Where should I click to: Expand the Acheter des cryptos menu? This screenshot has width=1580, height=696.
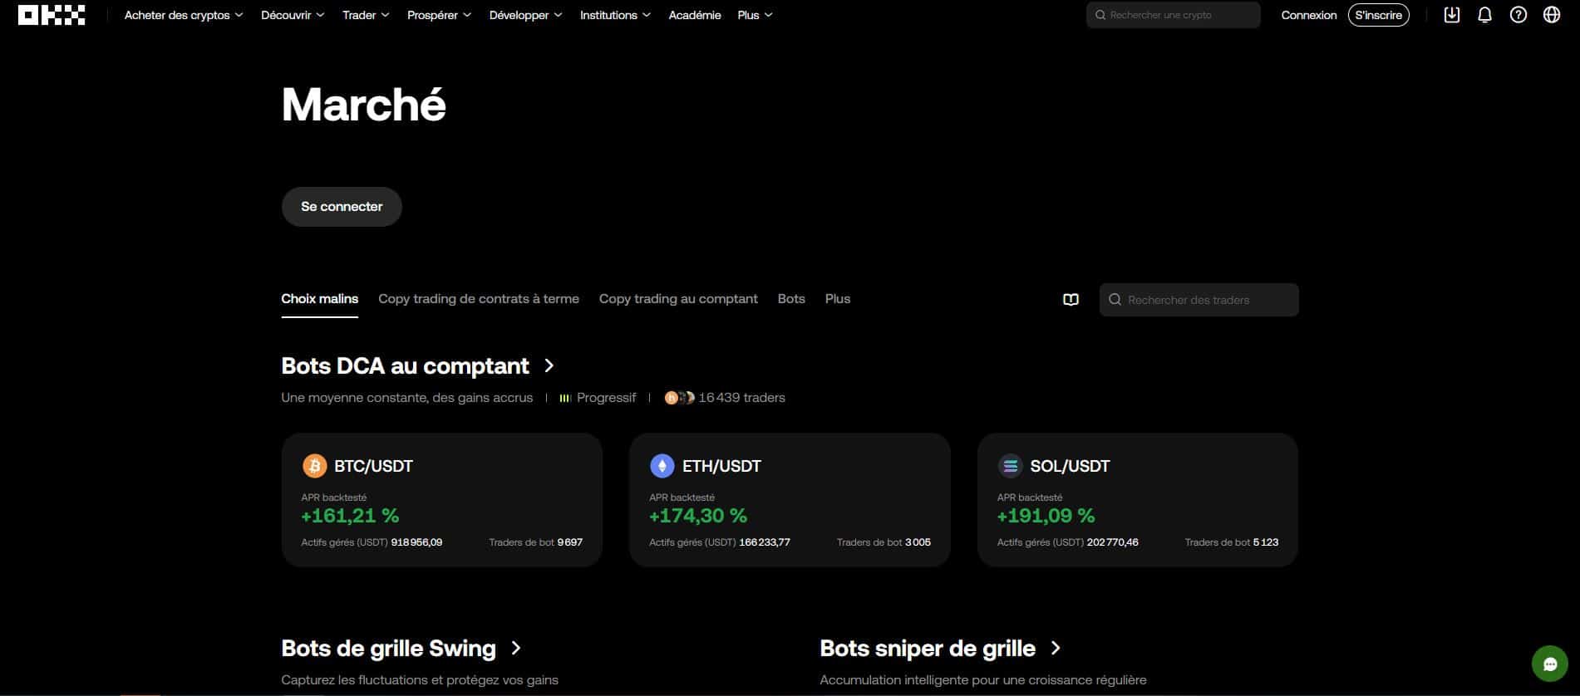coord(183,15)
